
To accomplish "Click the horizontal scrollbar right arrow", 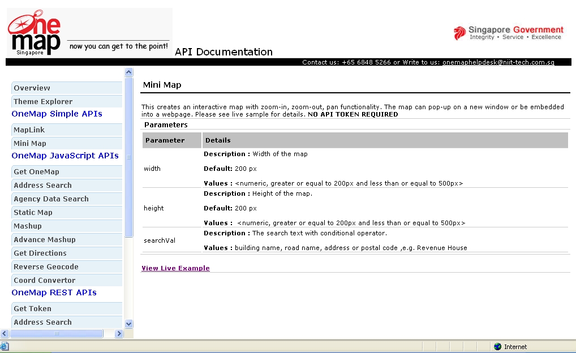I will 119,333.
